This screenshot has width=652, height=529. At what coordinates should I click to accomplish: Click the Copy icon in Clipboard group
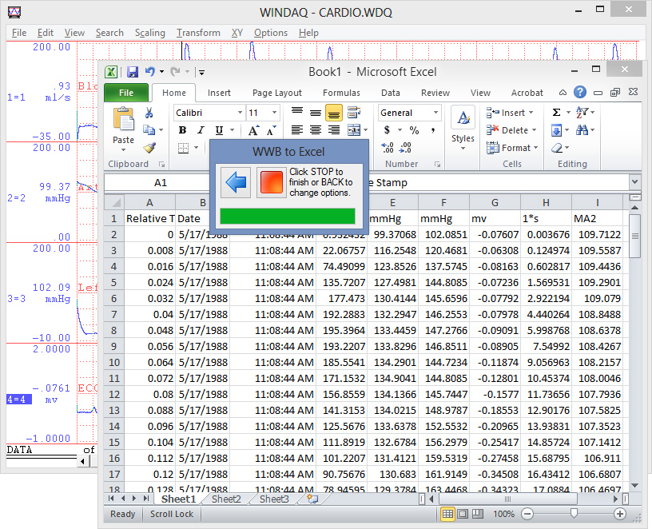coord(149,130)
